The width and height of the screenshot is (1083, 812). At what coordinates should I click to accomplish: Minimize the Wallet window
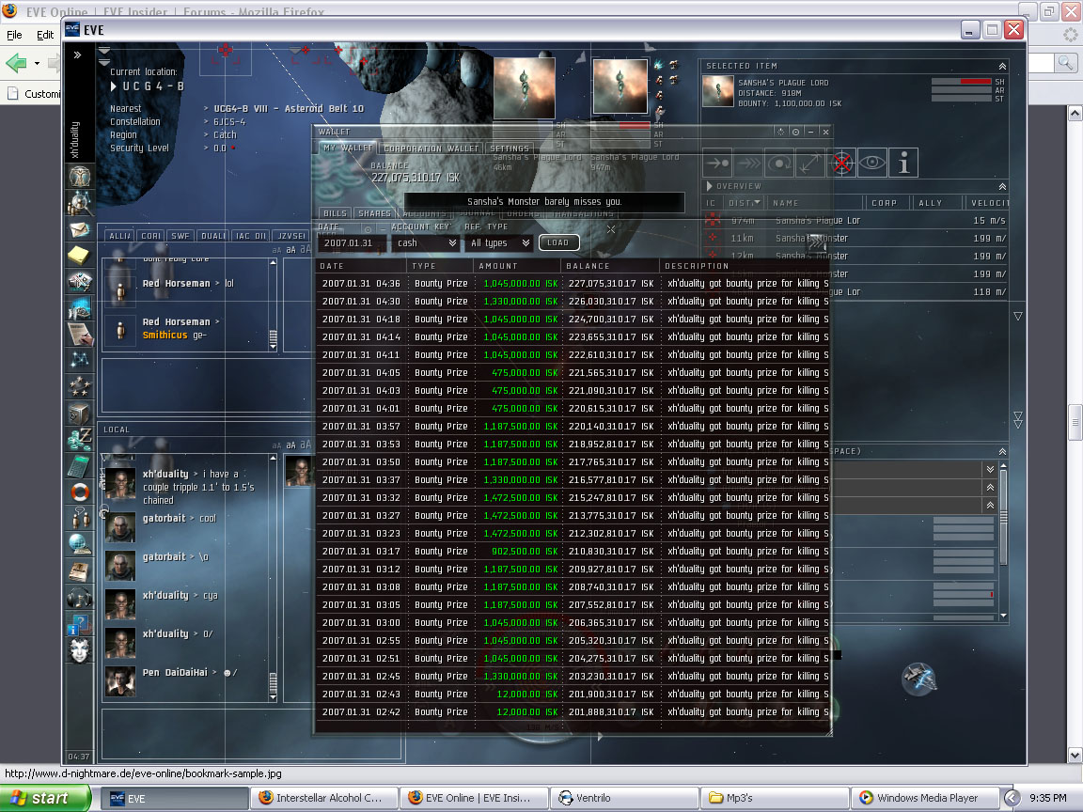(x=811, y=132)
